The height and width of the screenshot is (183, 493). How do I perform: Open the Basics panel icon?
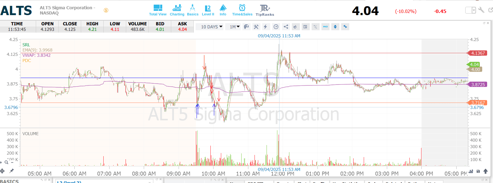[193, 10]
